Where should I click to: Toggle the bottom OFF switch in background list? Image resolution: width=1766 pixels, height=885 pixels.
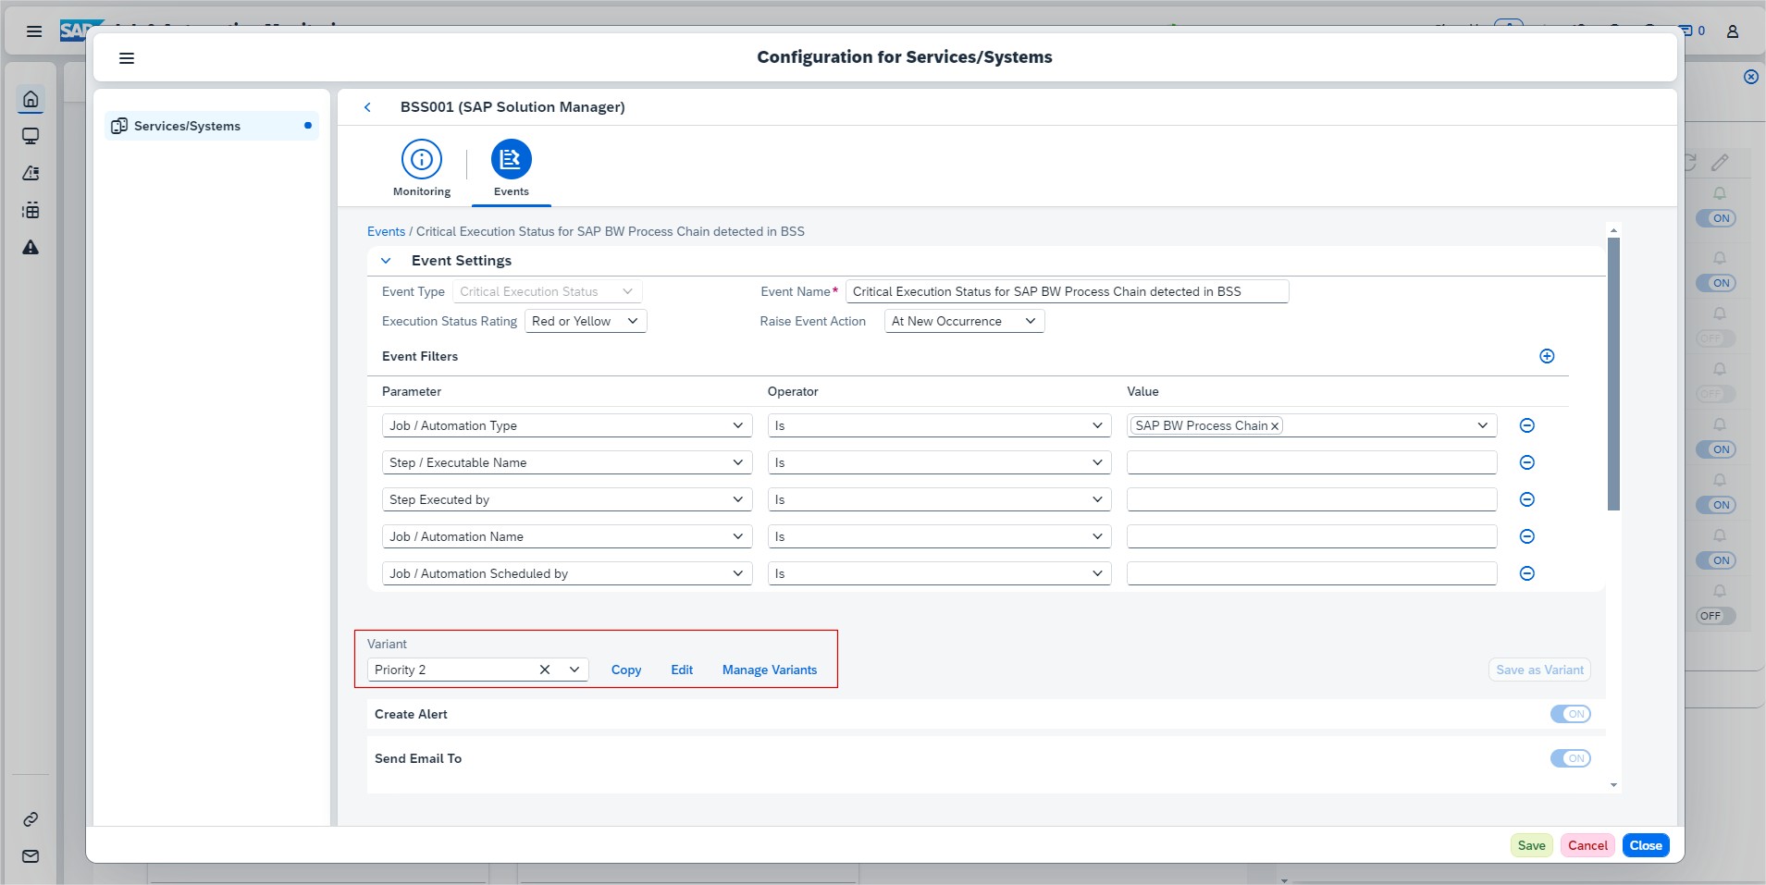coord(1715,616)
